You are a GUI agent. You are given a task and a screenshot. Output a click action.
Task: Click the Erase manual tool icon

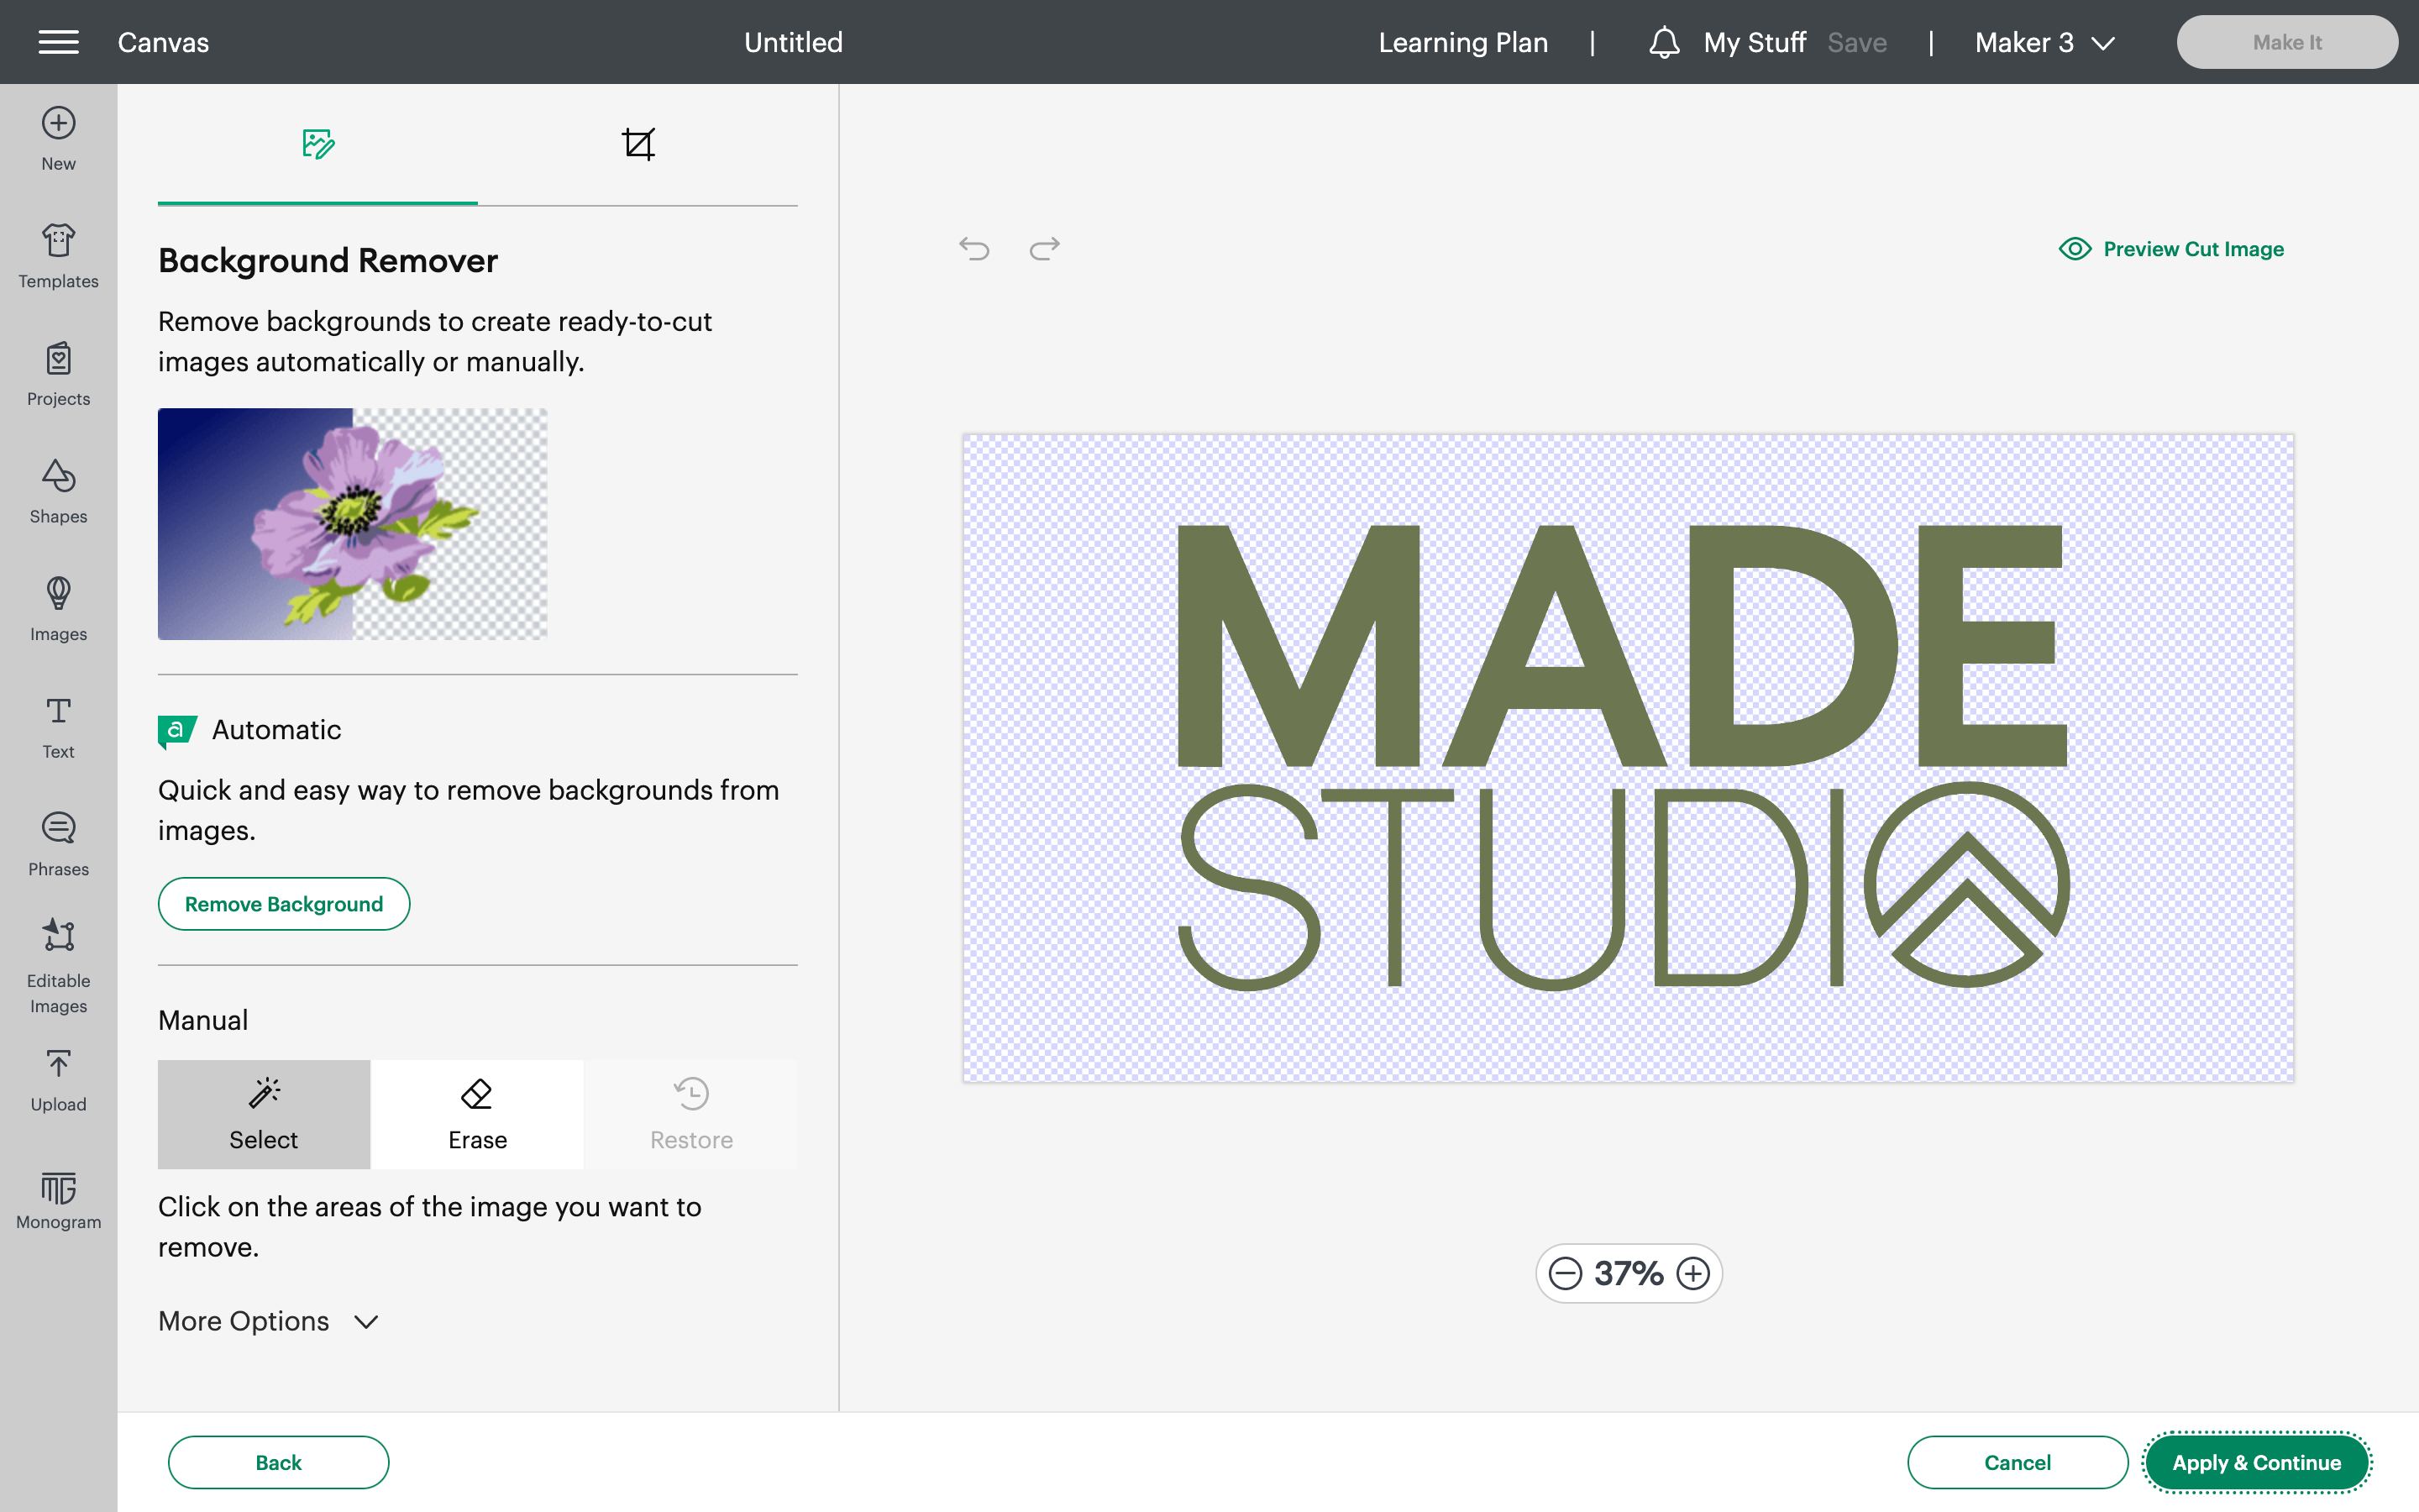[475, 1092]
